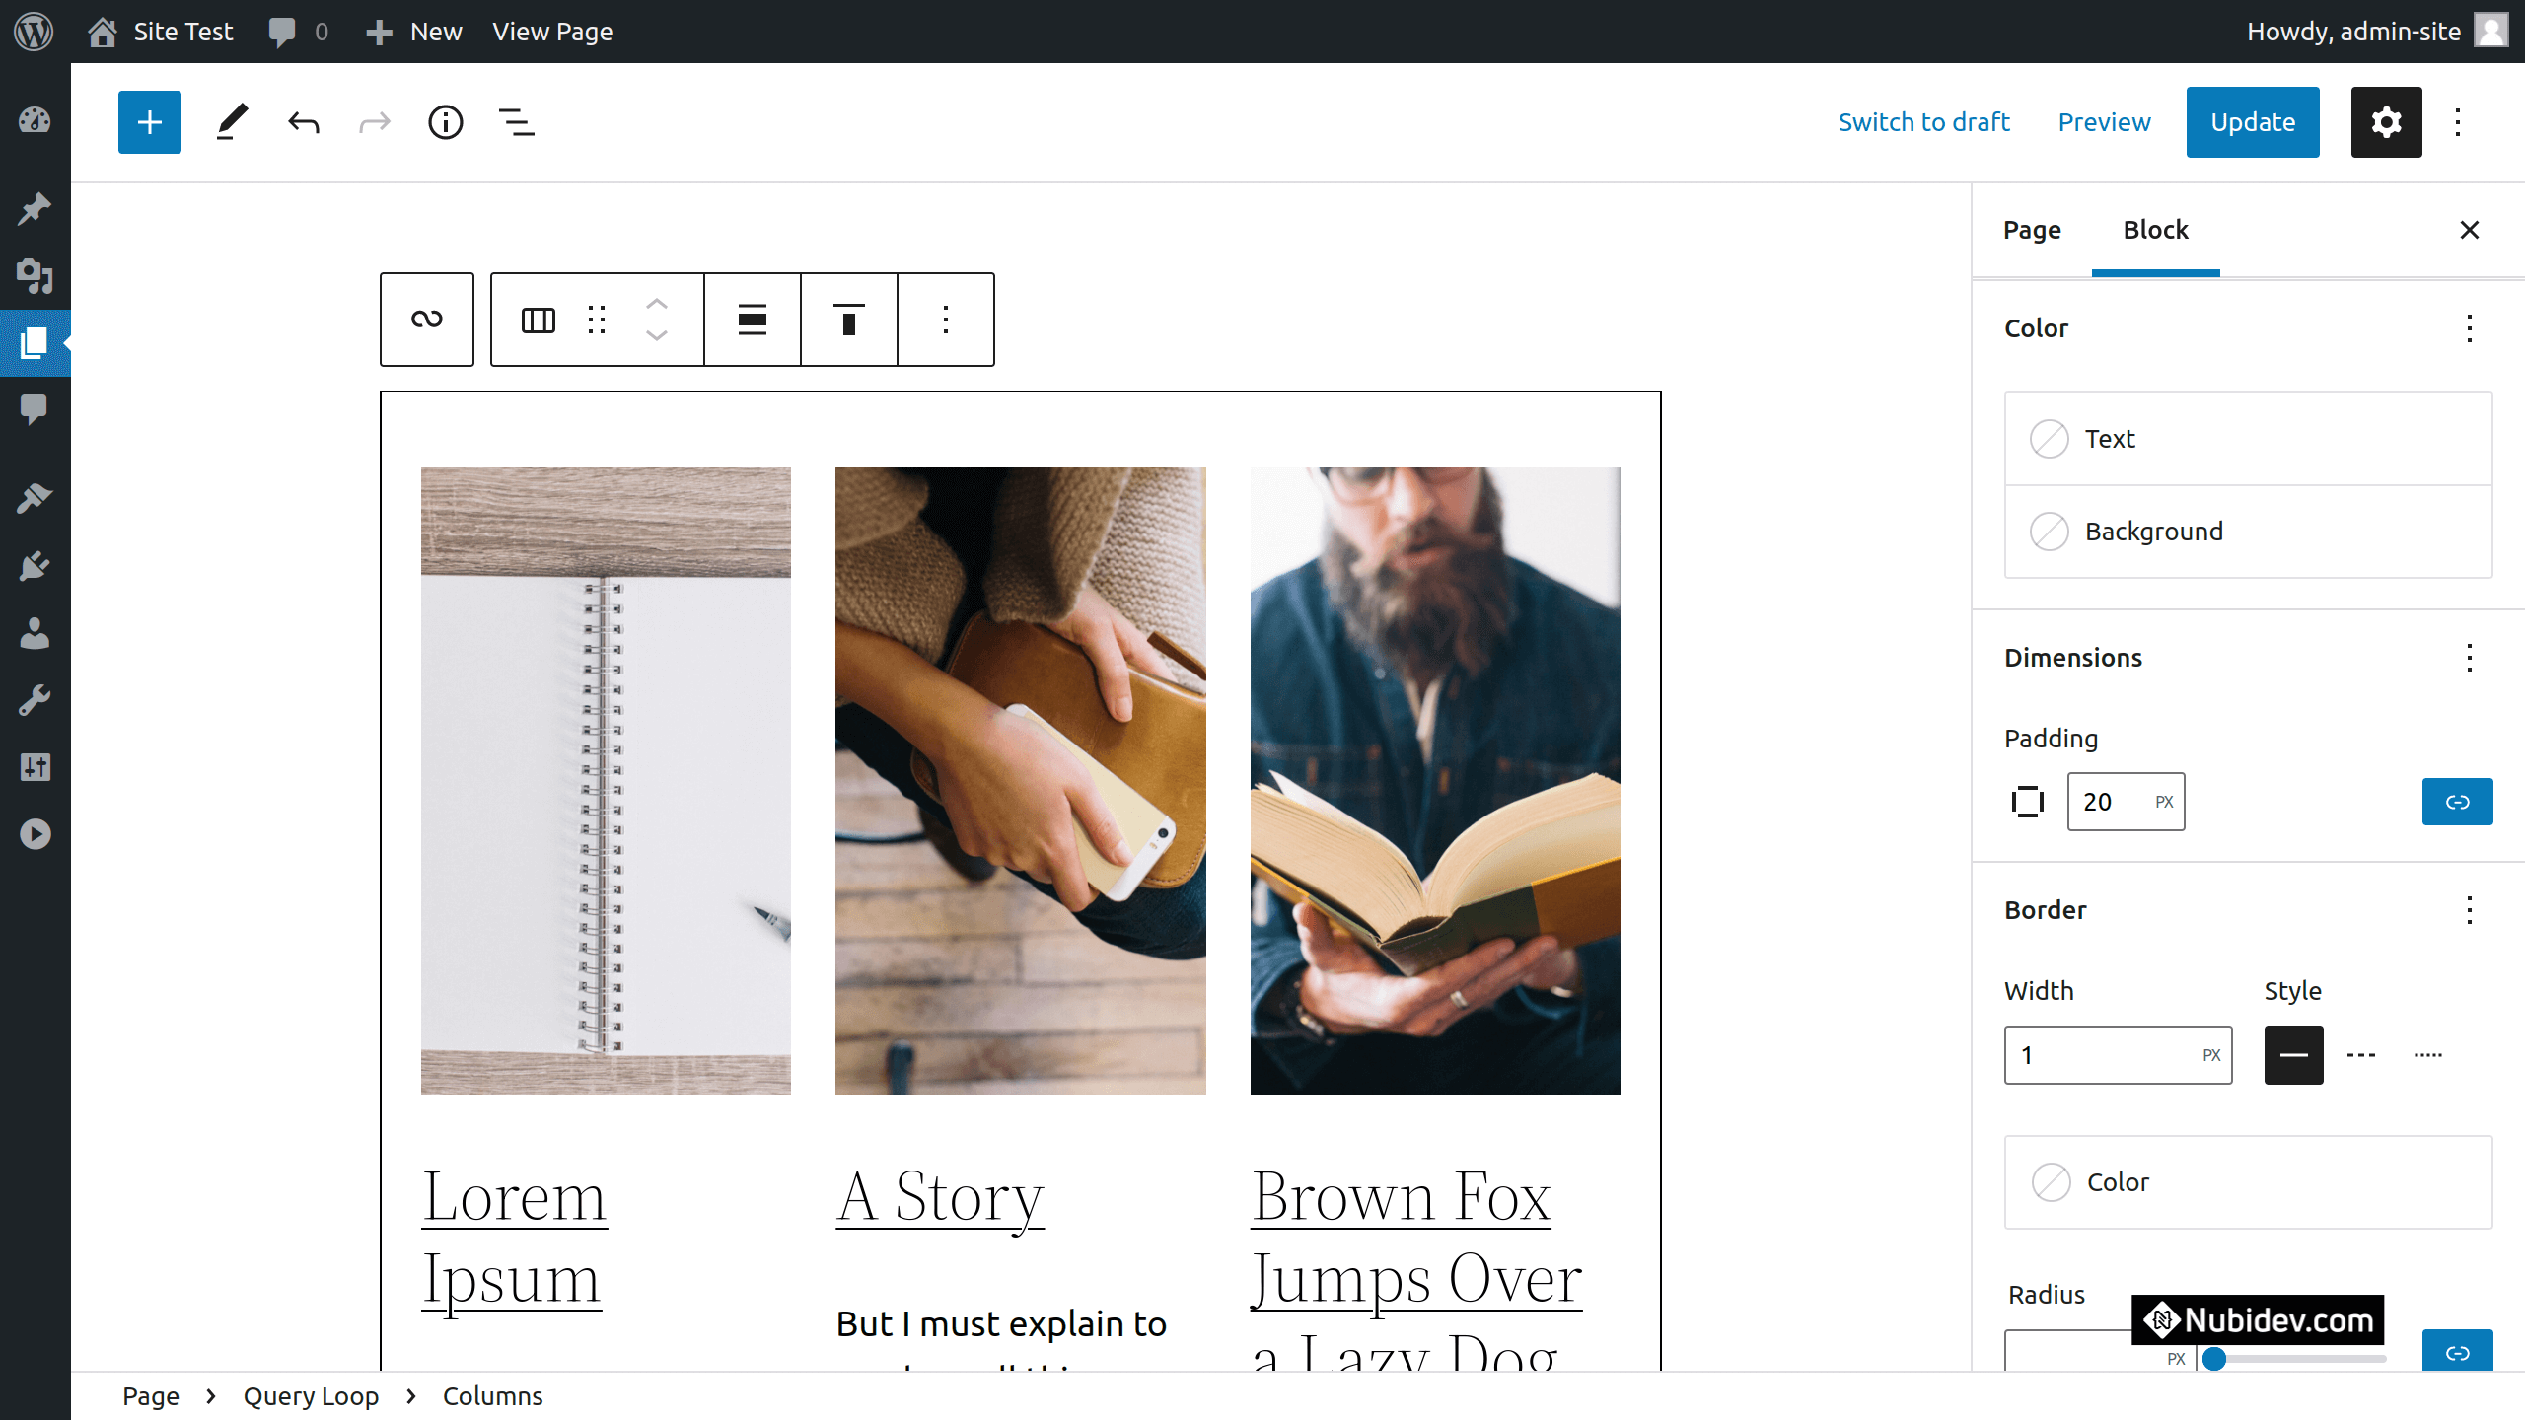The height and width of the screenshot is (1420, 2525).
Task: Click the block inserter plus button
Action: click(x=150, y=122)
